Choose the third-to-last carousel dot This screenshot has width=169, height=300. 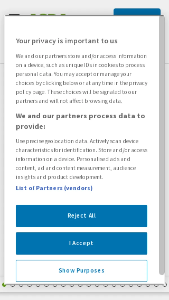tap(148, 285)
